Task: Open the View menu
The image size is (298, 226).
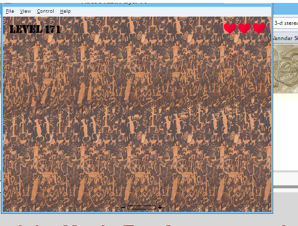Action: pos(25,11)
